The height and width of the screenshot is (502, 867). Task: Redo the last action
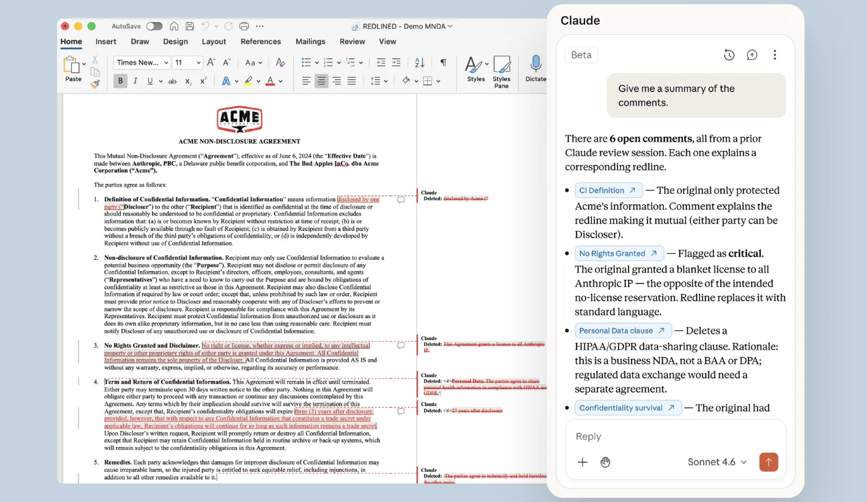point(228,26)
